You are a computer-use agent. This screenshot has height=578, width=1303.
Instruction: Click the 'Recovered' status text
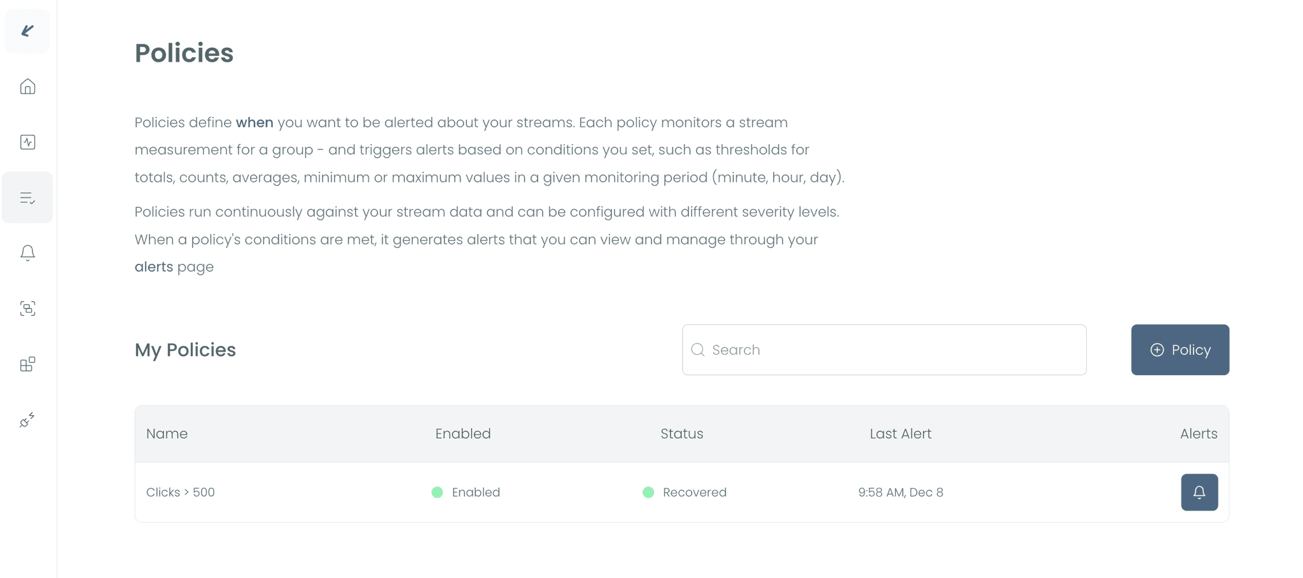coord(695,492)
